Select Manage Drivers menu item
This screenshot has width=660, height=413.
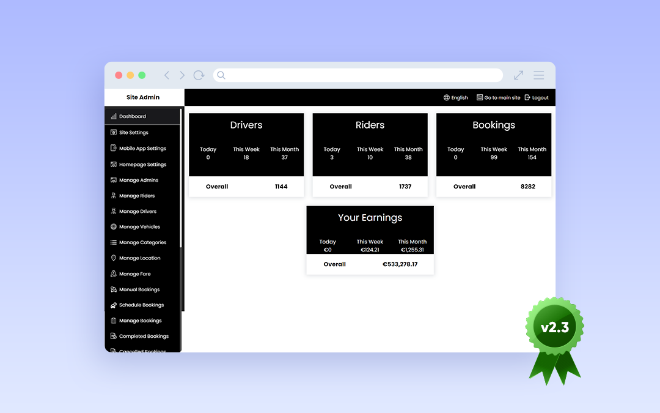pyautogui.click(x=137, y=212)
